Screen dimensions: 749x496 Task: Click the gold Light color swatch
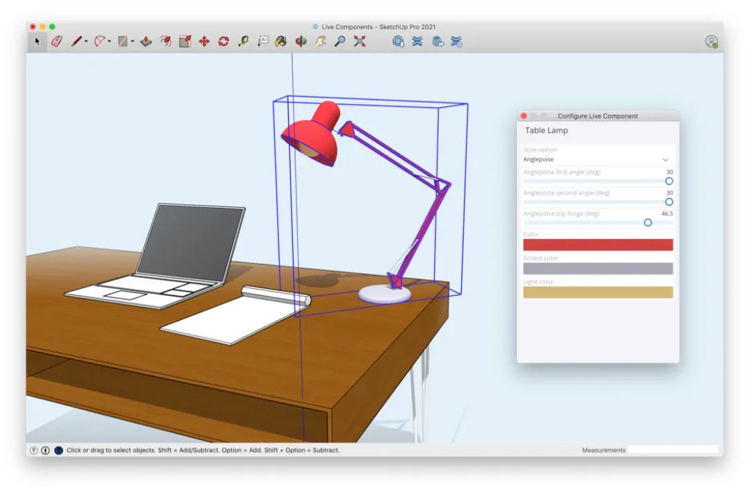[596, 292]
